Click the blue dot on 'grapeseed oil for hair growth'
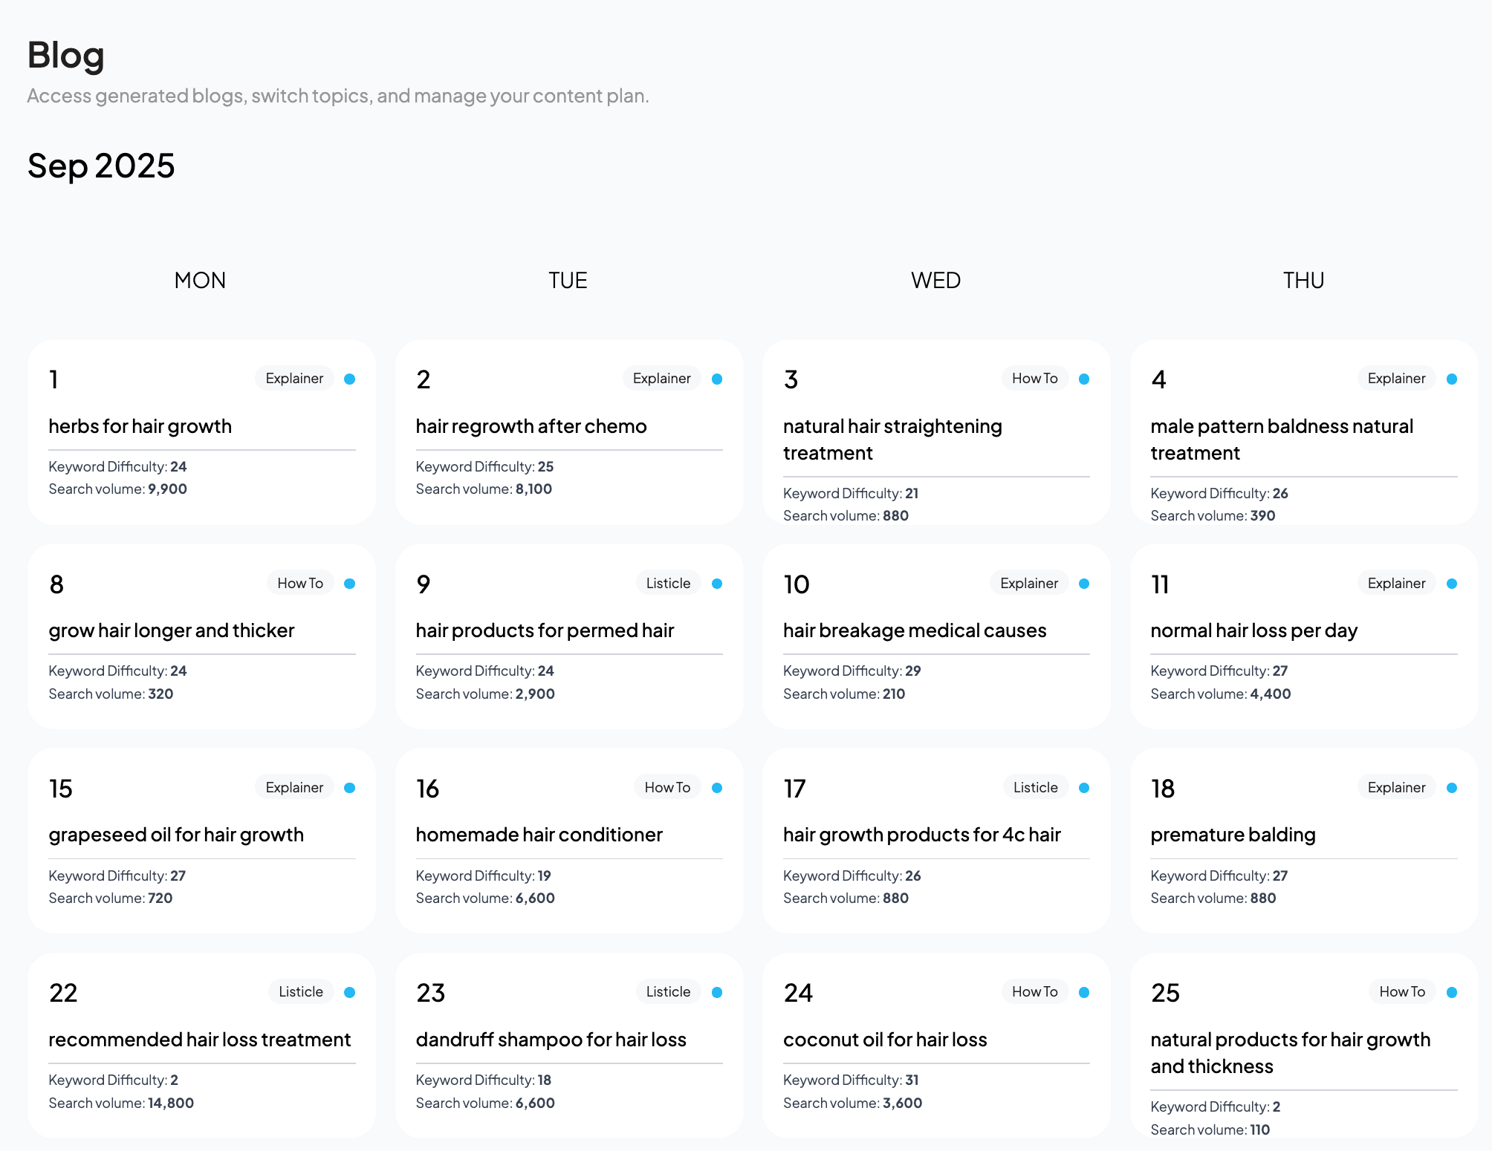The width and height of the screenshot is (1492, 1151). (349, 787)
